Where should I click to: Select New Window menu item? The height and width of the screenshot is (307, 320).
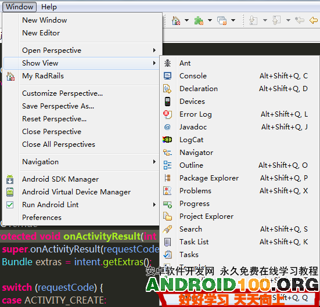tap(45, 20)
